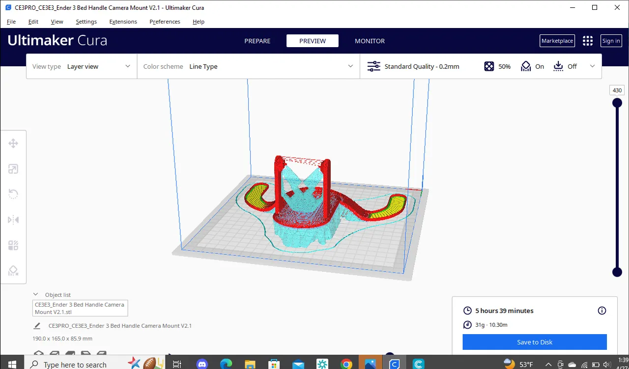Open the View menu
Viewport: 629px width, 369px height.
point(57,22)
